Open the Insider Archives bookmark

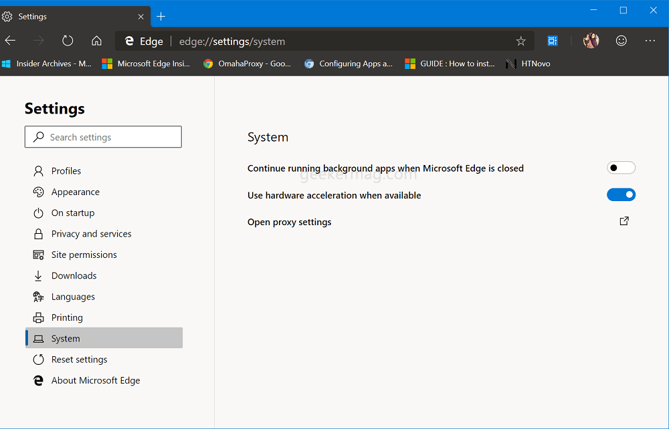pyautogui.click(x=47, y=64)
